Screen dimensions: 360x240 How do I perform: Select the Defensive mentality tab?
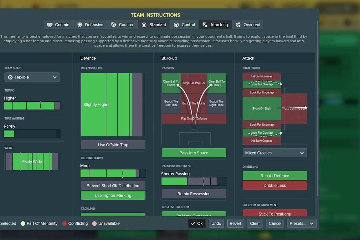click(90, 25)
